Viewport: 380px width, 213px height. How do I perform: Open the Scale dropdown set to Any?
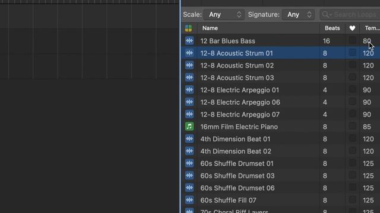224,14
